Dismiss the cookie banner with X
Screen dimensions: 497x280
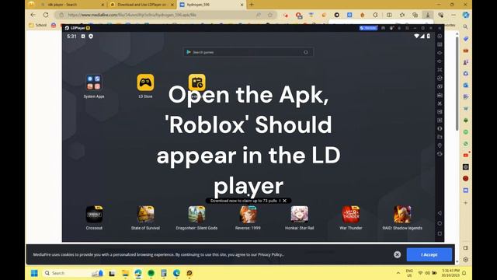click(x=397, y=254)
